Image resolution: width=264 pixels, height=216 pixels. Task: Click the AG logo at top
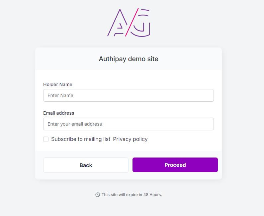[129, 22]
